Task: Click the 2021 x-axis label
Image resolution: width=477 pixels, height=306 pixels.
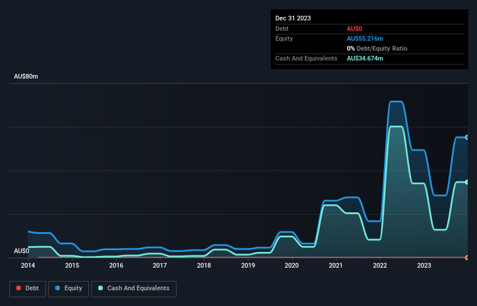Action: 336,265
